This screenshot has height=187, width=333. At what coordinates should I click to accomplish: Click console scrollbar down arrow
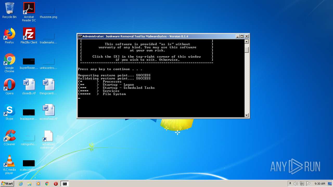point(247,115)
